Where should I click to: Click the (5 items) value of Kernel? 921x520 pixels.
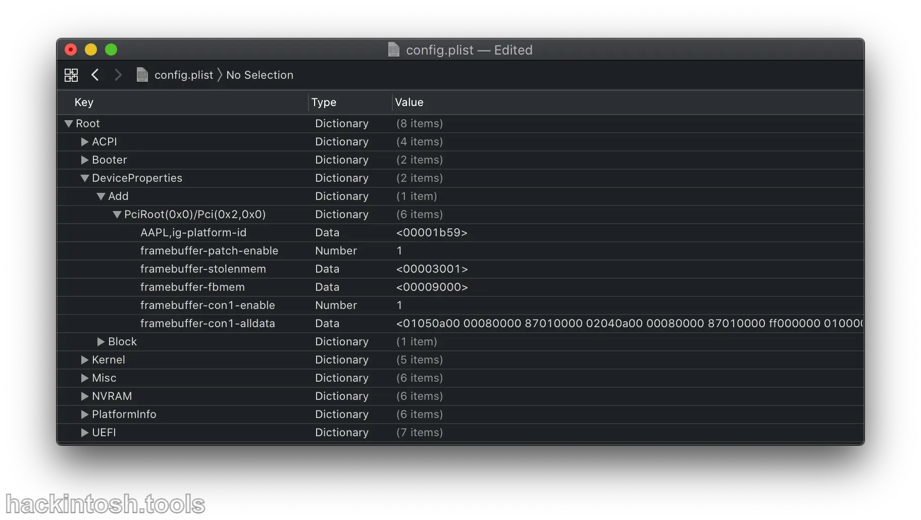click(420, 360)
